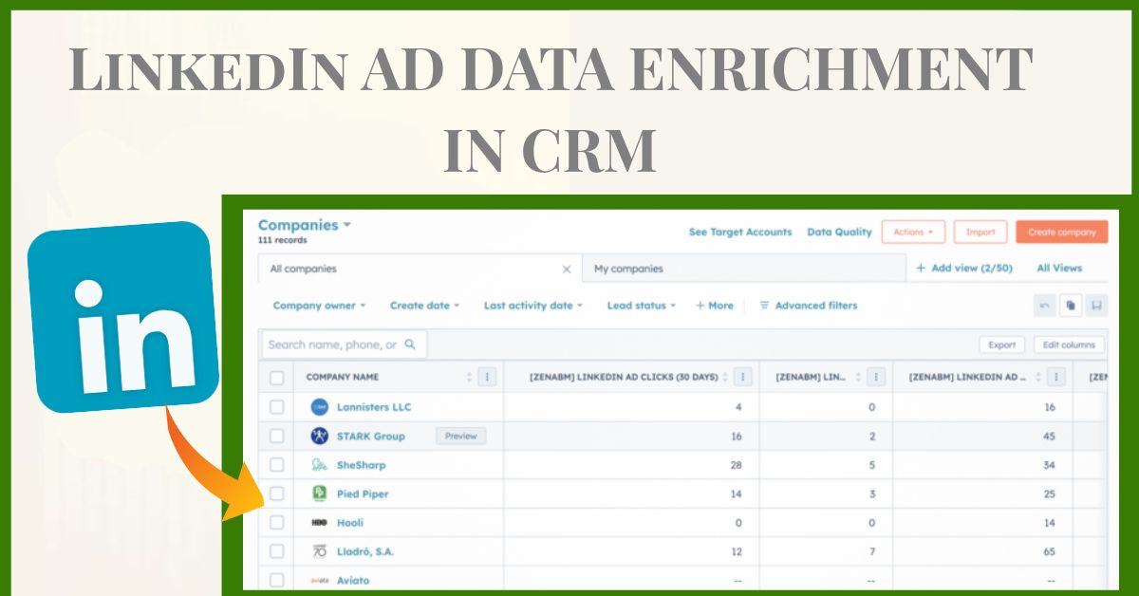Click the Create company button

click(x=1061, y=232)
